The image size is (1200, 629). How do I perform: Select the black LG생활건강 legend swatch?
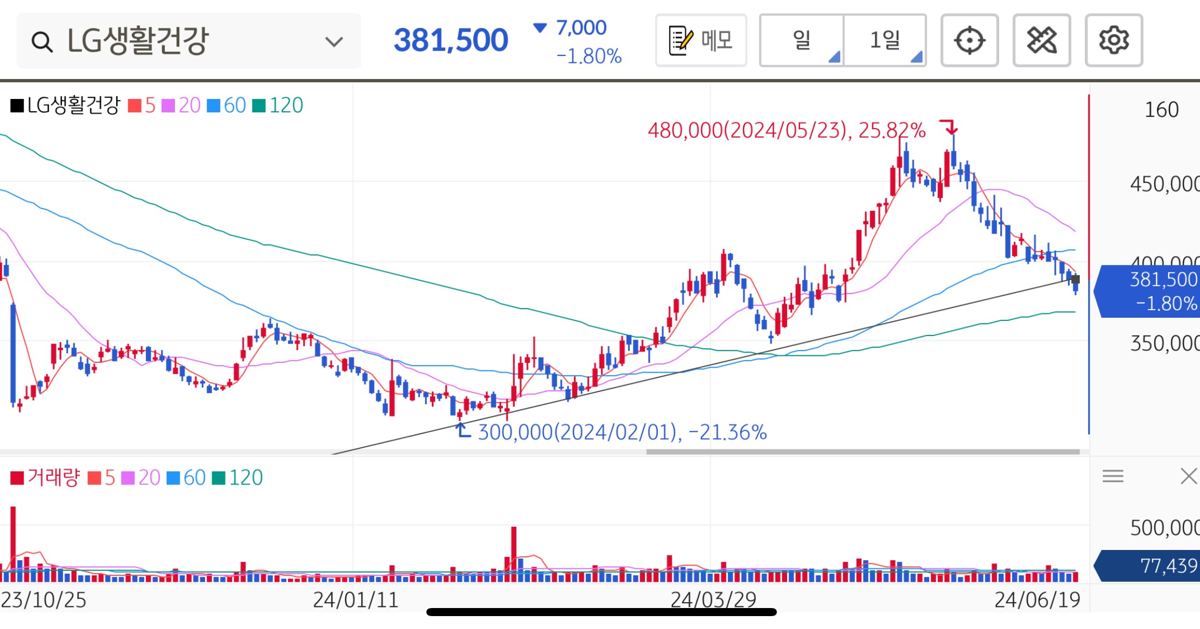(17, 105)
